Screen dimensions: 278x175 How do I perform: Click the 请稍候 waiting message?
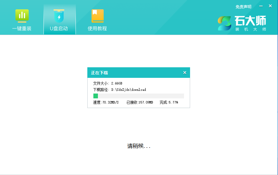[138, 146]
